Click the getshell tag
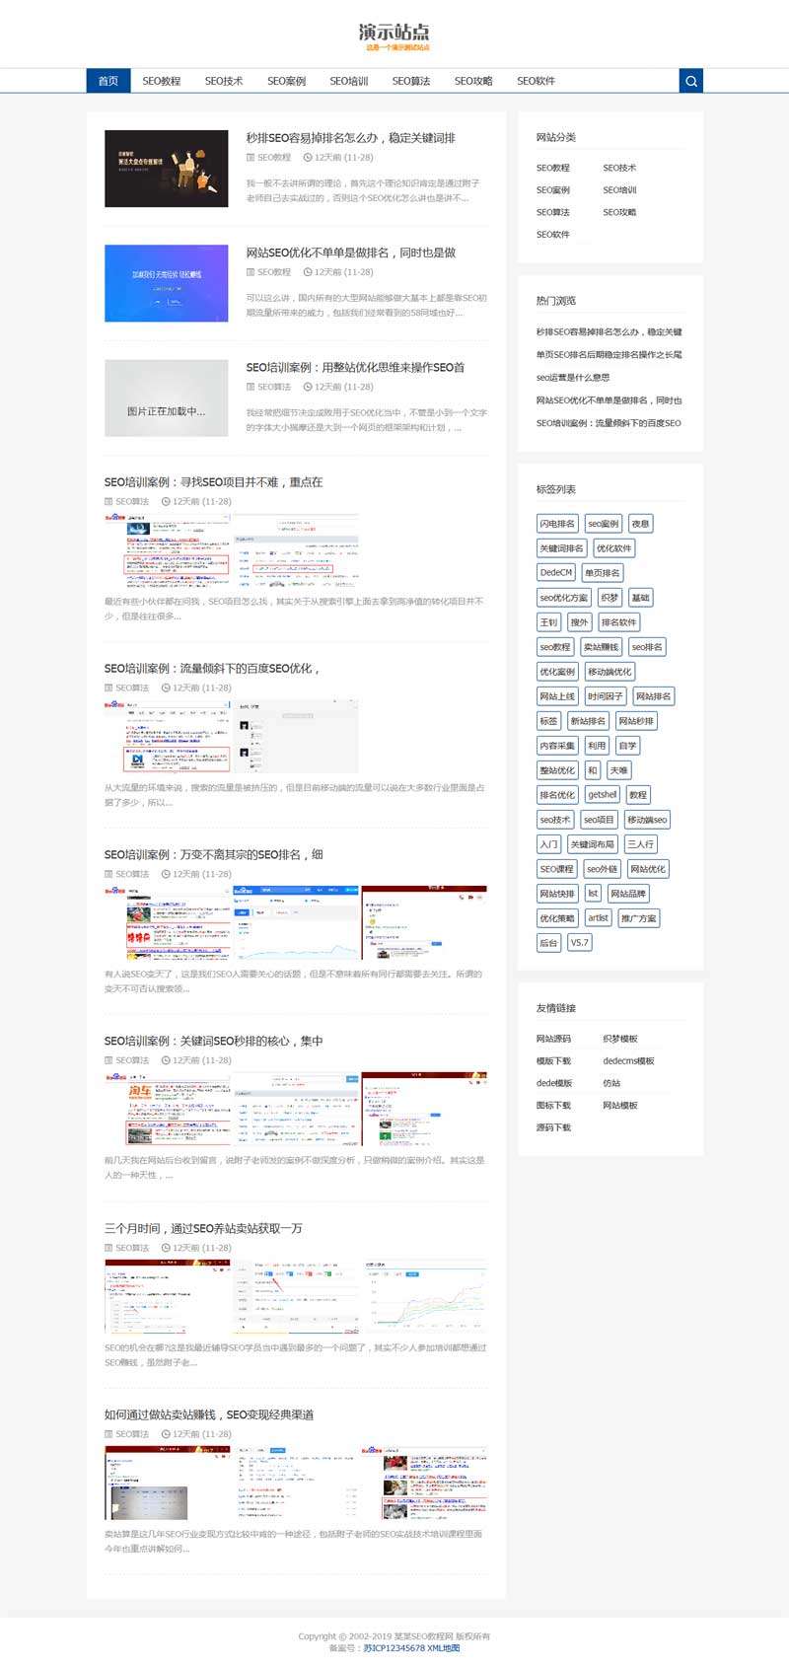Screen dimensions: 789x1666 602,795
